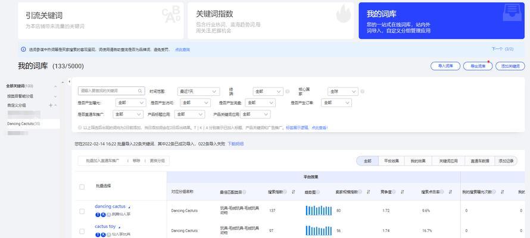
Task: Click the help icon next to 终端 dropdown
Action: coord(287,92)
